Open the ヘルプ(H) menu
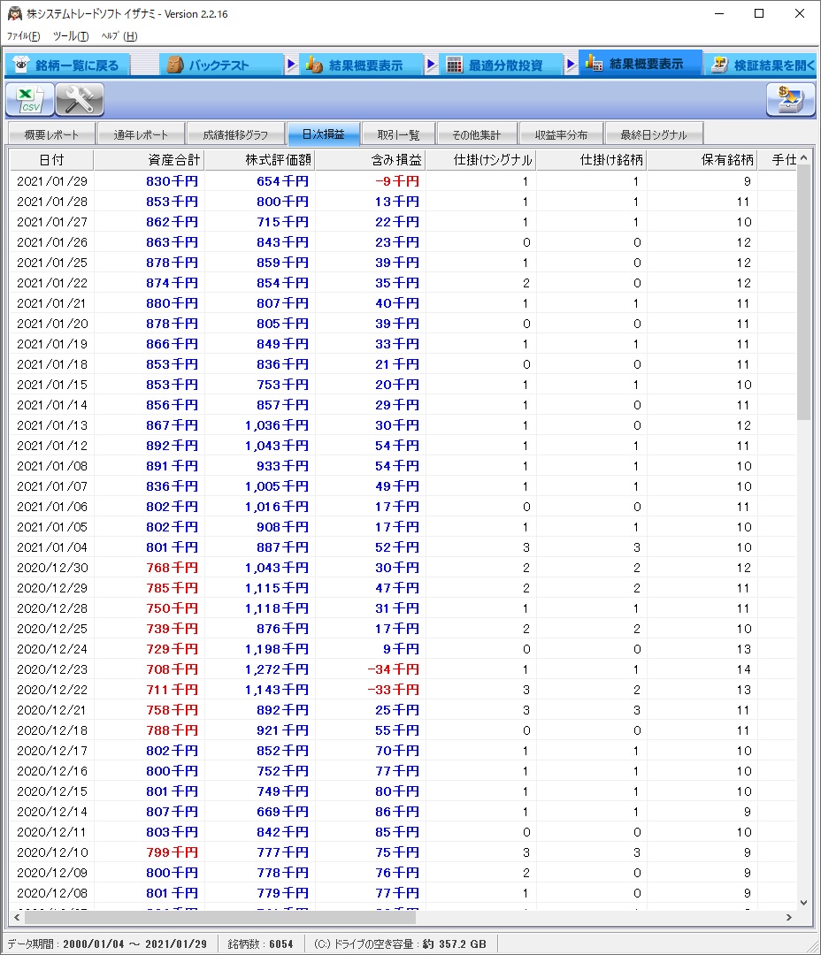The width and height of the screenshot is (821, 955). coord(119,36)
